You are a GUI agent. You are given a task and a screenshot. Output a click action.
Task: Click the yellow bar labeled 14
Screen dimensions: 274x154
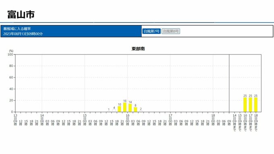tap(130, 108)
